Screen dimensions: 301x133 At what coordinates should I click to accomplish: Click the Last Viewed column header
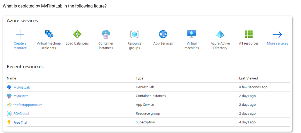point(248,78)
